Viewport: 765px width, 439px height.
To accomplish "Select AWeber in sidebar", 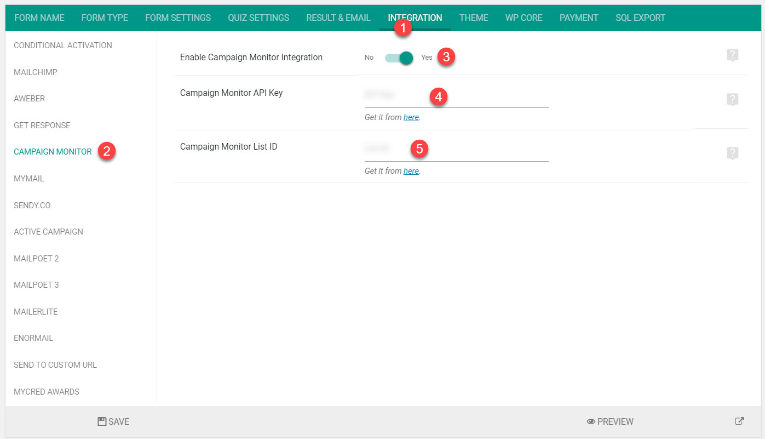I will coord(30,99).
